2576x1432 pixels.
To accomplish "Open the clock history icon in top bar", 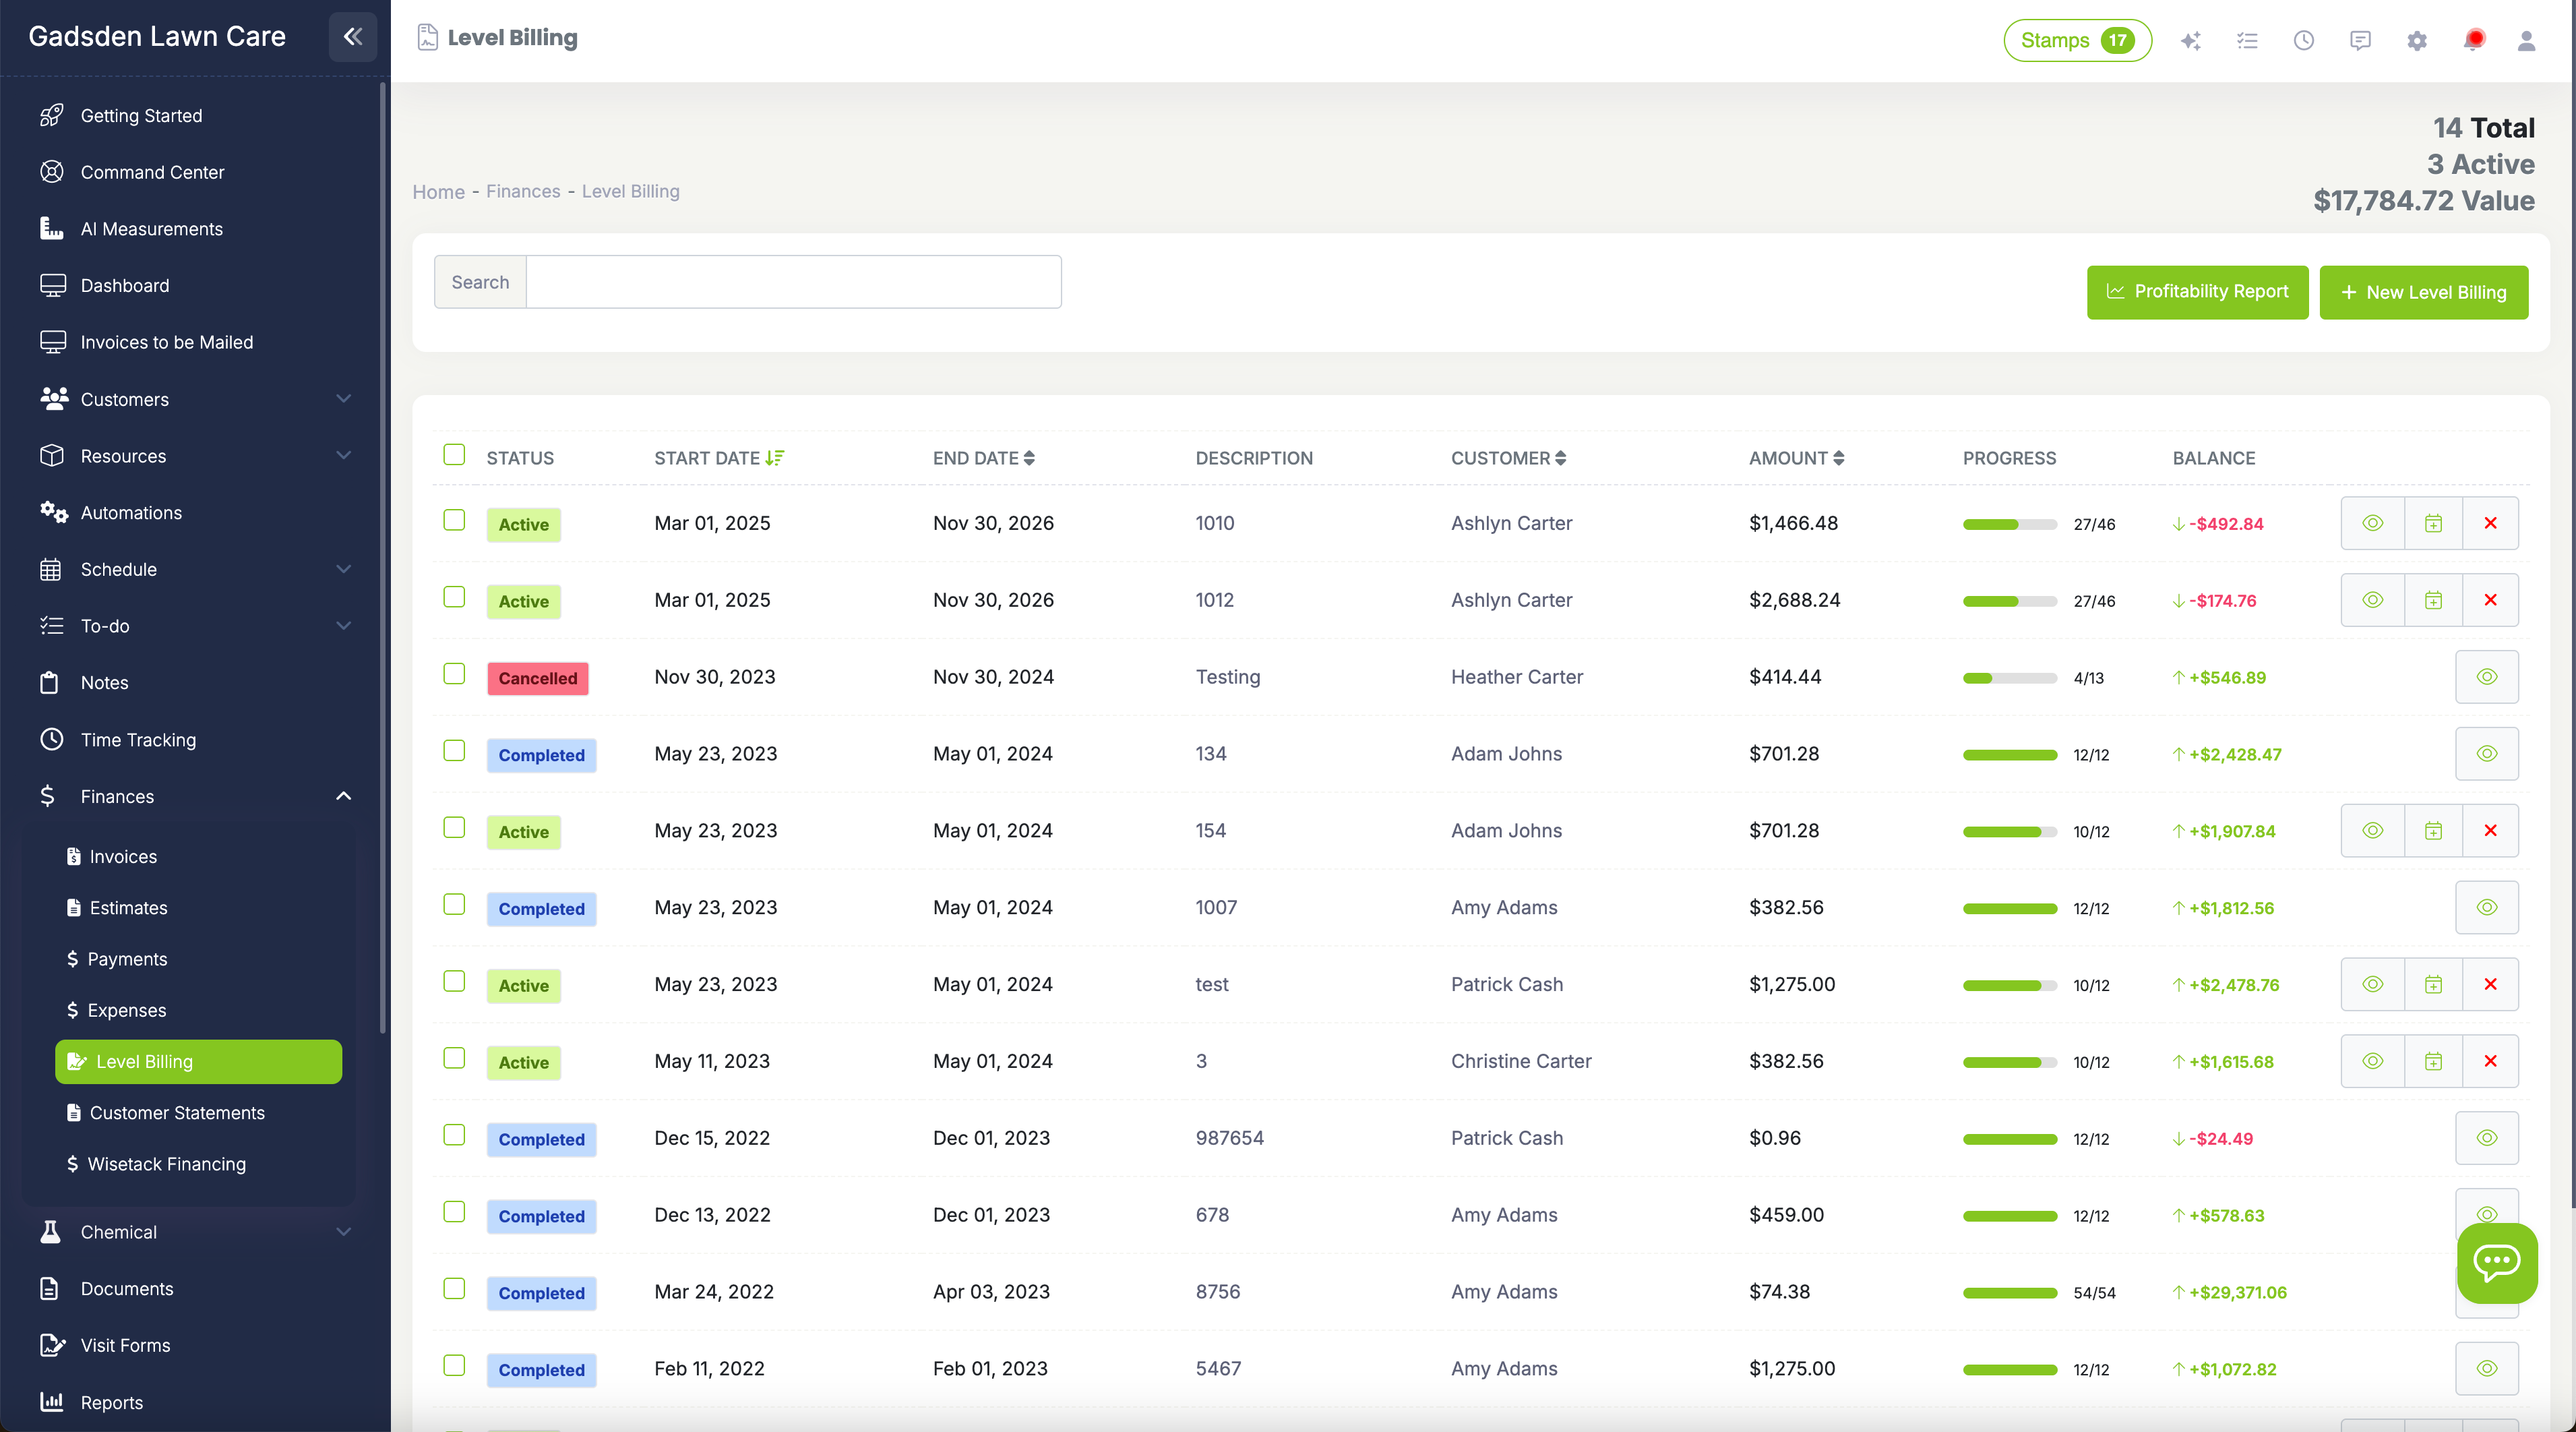I will click(x=2304, y=41).
